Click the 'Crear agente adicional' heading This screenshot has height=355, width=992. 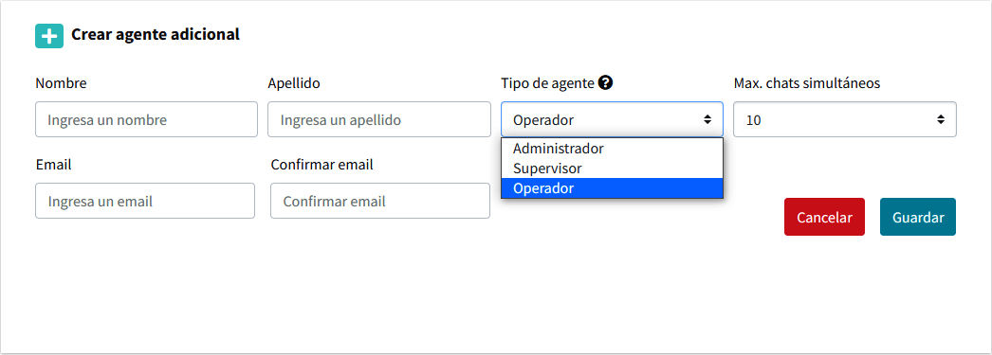pyautogui.click(x=155, y=35)
